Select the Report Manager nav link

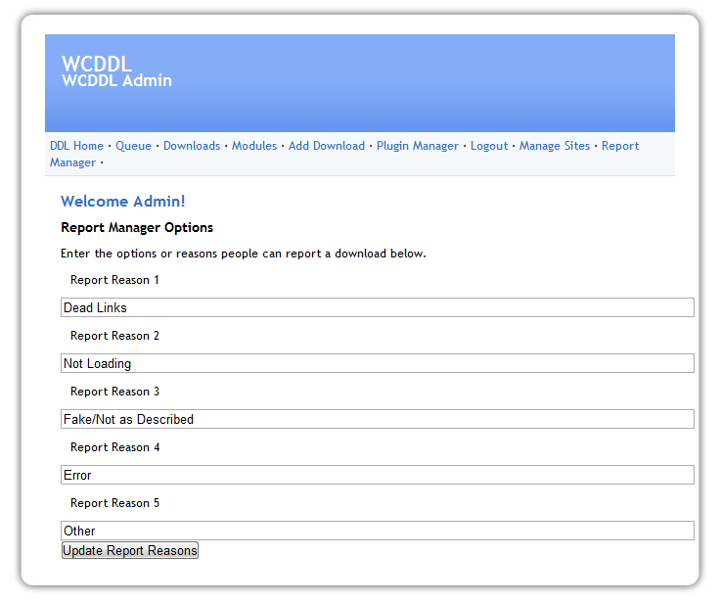point(620,146)
